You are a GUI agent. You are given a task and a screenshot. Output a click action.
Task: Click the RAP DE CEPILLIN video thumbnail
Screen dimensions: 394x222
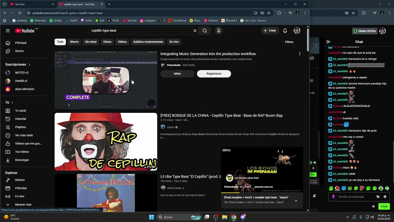[x=106, y=142]
